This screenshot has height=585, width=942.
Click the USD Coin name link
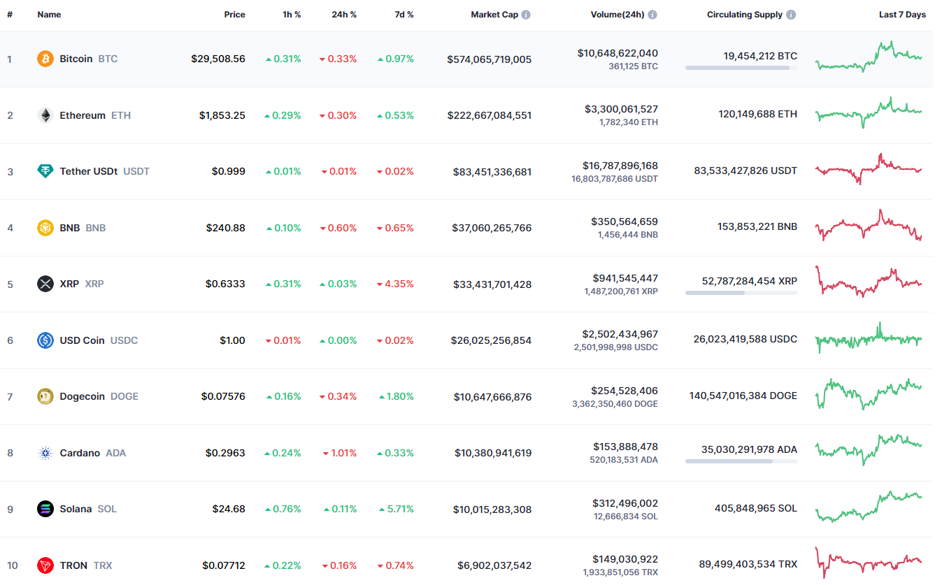click(x=82, y=340)
